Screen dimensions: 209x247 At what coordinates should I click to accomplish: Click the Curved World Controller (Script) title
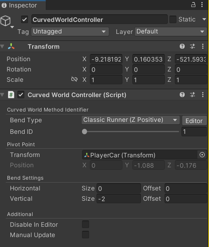[77, 95]
